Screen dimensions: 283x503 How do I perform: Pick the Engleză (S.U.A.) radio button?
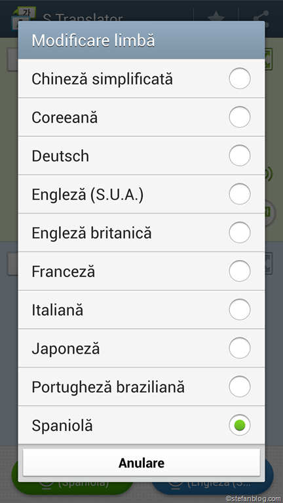[x=239, y=194]
